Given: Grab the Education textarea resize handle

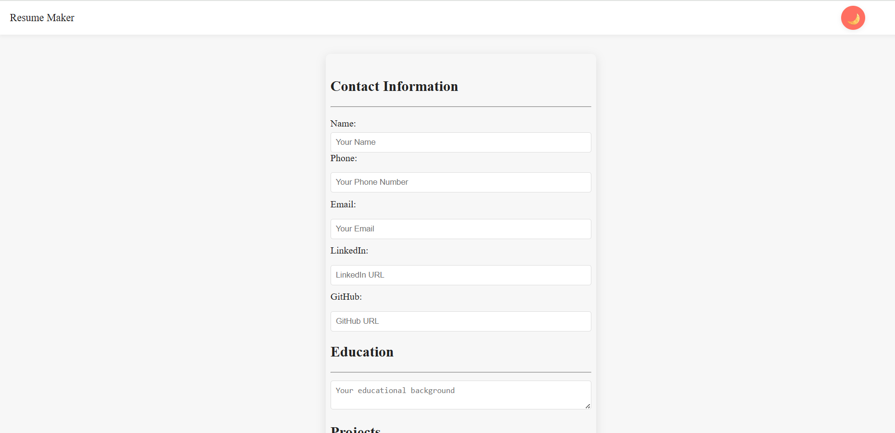Looking at the screenshot, I should coord(588,406).
